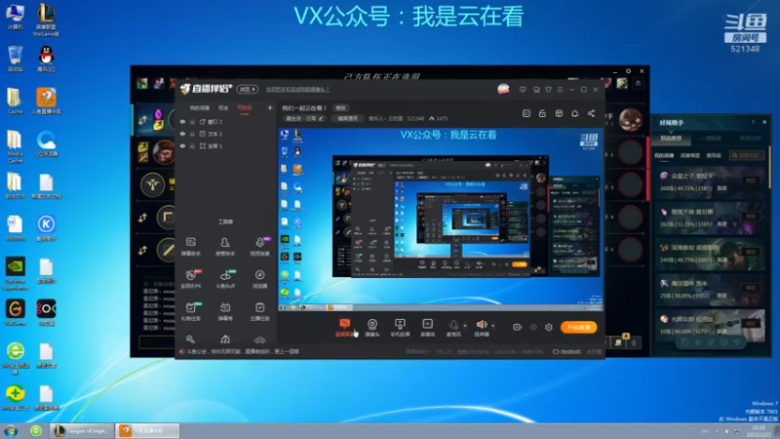Edit the 颜生活·日常 category selector
Screen dimensions: 780x439
(x=304, y=118)
